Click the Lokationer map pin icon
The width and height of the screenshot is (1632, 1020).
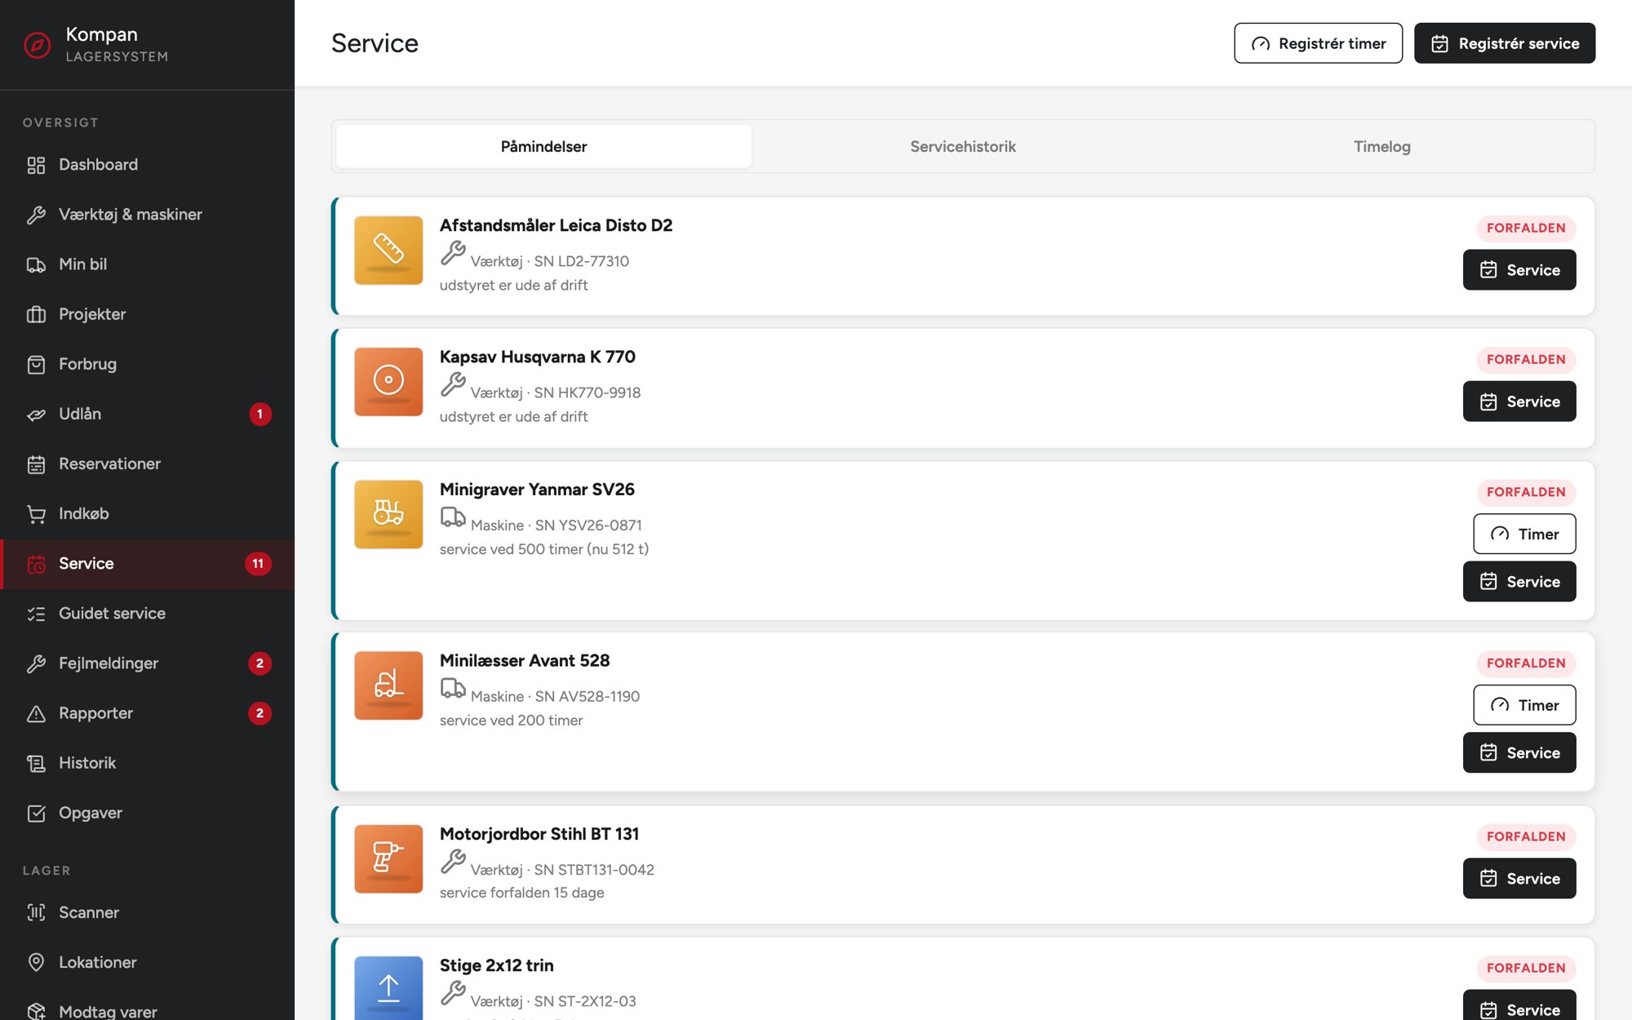[36, 962]
